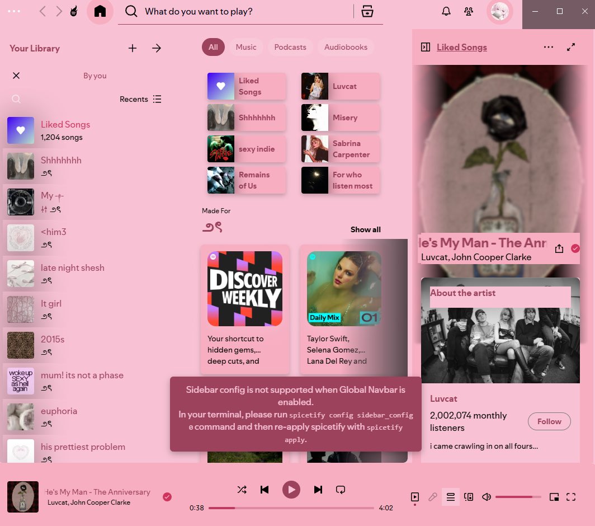This screenshot has width=595, height=526.
Task: Mute audio with the volume icon
Action: (486, 496)
